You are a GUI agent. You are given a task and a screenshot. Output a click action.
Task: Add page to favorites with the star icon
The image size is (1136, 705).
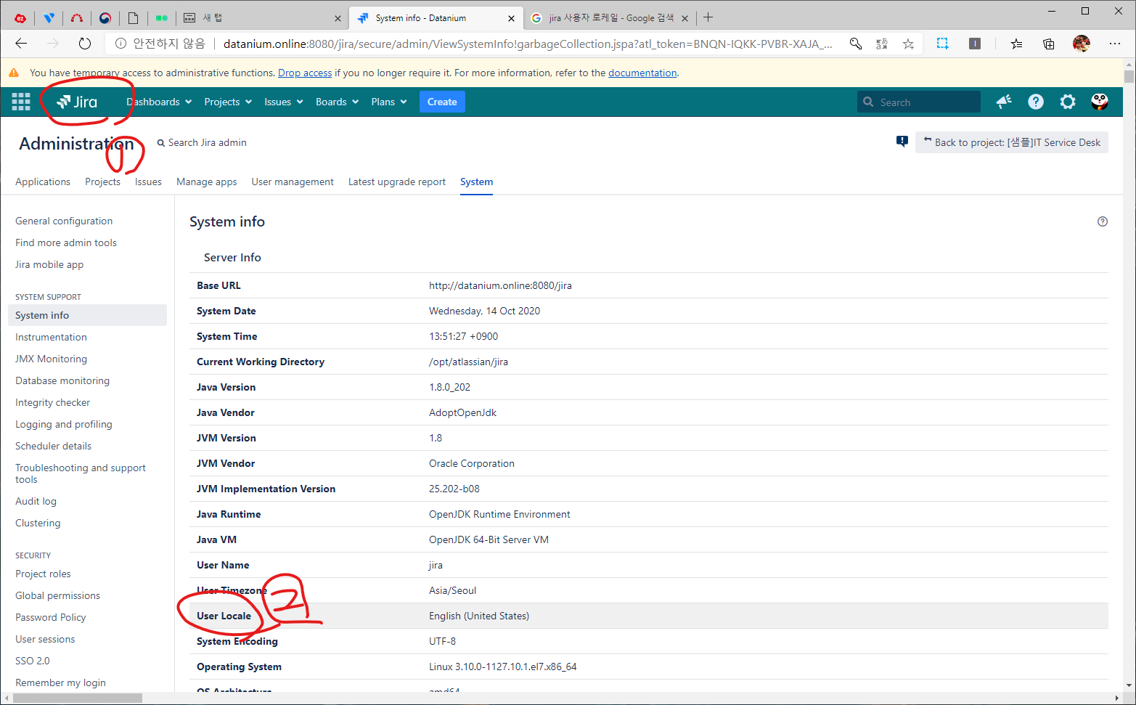(x=908, y=44)
